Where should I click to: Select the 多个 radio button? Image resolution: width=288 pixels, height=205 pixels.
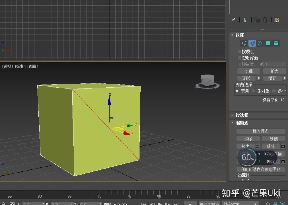coord(274,91)
